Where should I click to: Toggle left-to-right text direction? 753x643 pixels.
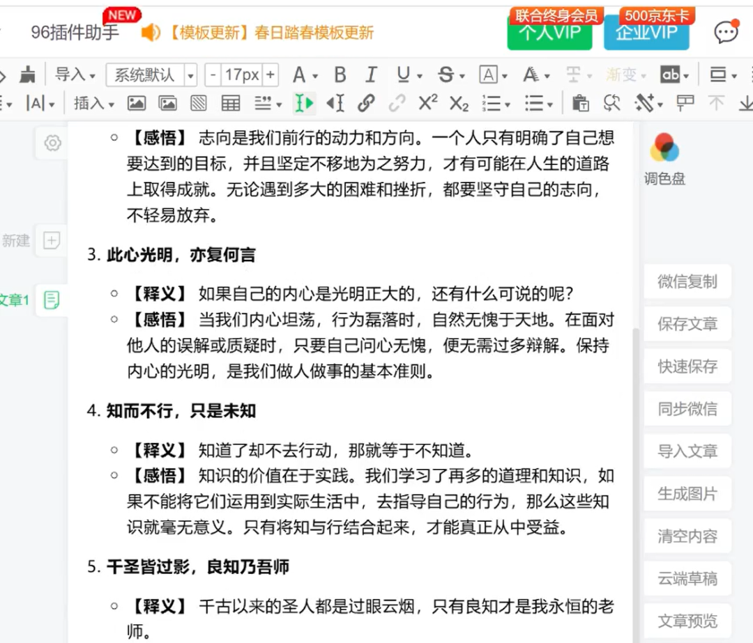click(305, 103)
